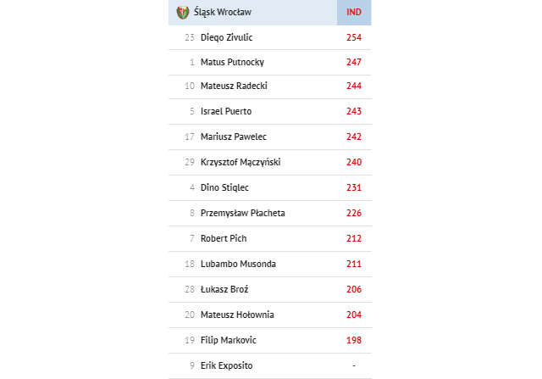Sort by the IND column header

point(354,13)
